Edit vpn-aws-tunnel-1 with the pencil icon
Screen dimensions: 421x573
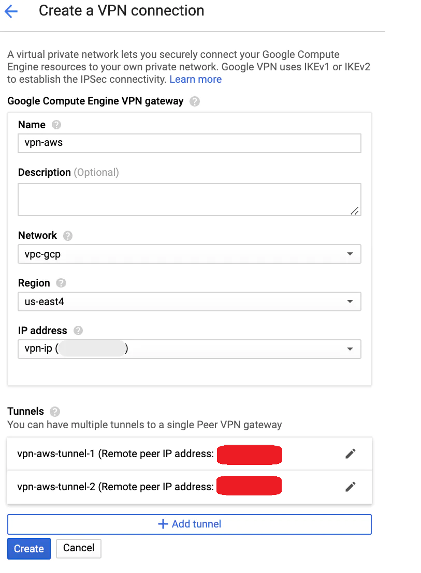(351, 454)
